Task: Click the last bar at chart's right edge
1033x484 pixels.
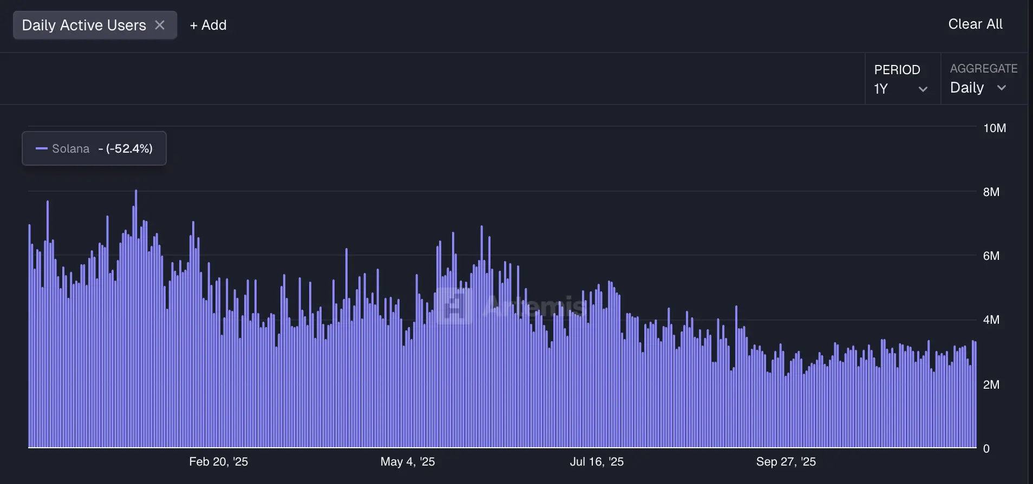Action: tap(975, 395)
